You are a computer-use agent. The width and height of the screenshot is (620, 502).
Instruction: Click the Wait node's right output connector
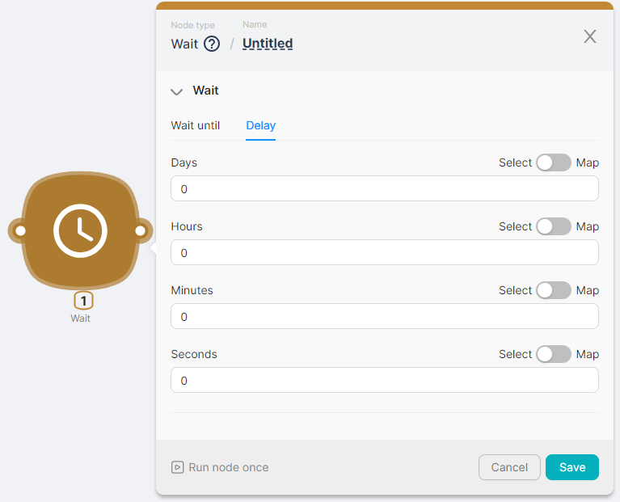click(x=140, y=231)
